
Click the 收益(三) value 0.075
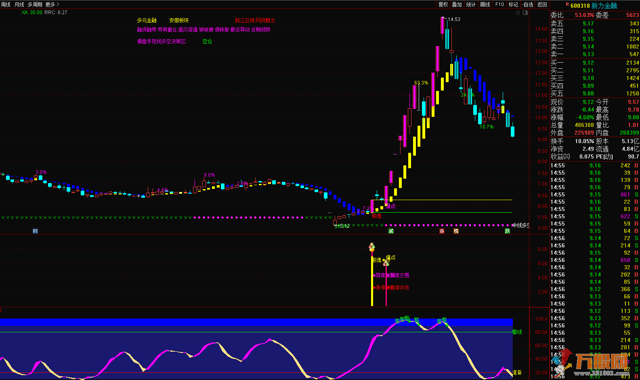587,157
